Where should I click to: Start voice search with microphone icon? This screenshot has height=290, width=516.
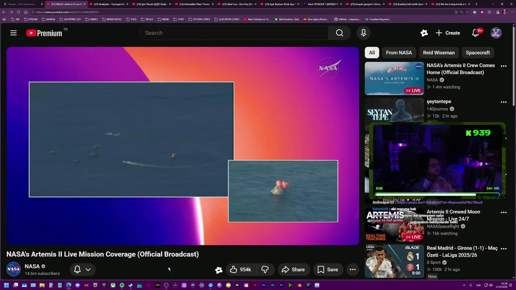tap(364, 33)
